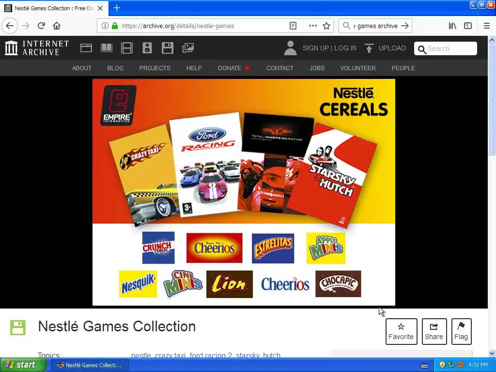
Task: Show site information icon in address bar
Action: [x=105, y=26]
